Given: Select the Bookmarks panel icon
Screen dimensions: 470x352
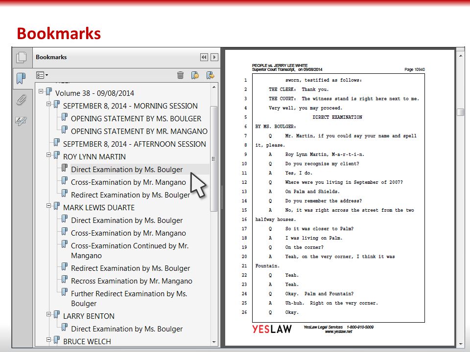Looking at the screenshot, I should [x=21, y=78].
